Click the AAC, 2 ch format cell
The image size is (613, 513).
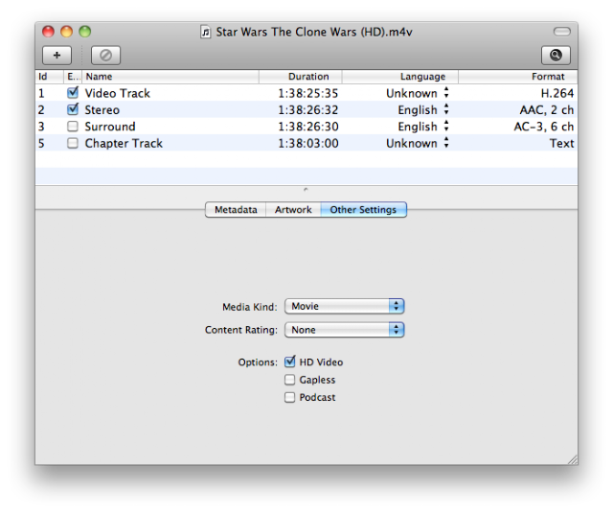tap(547, 110)
